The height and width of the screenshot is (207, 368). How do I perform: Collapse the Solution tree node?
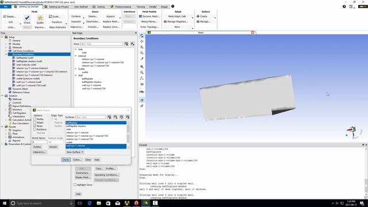click(x=2, y=96)
